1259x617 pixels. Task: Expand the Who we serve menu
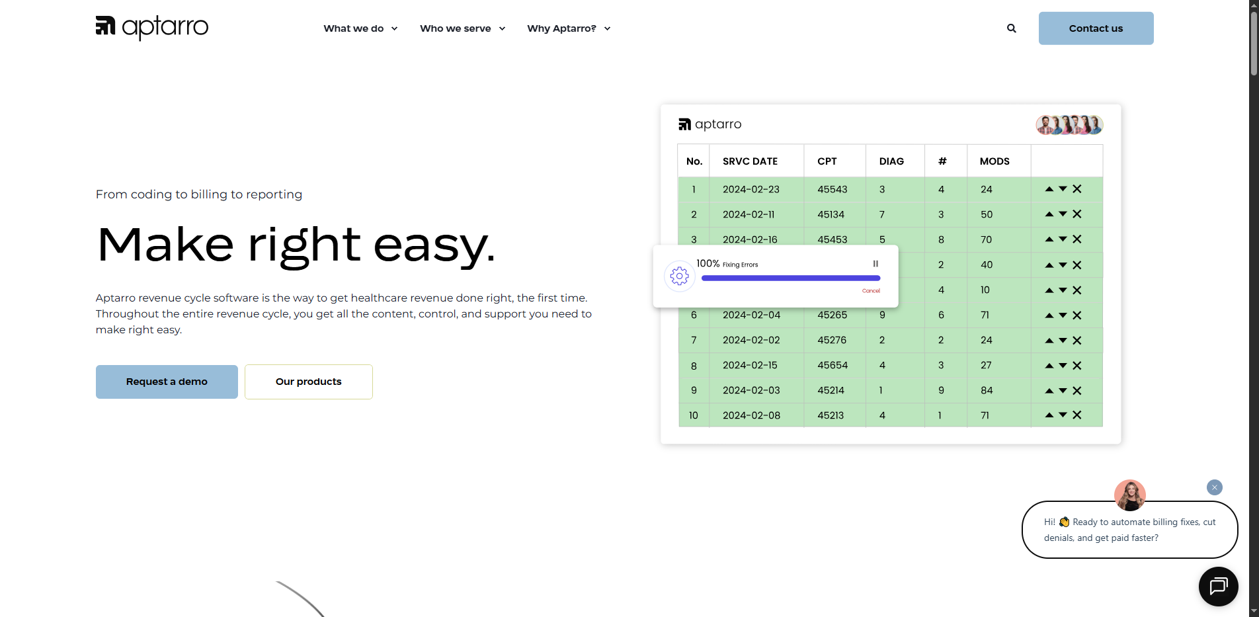click(x=463, y=28)
